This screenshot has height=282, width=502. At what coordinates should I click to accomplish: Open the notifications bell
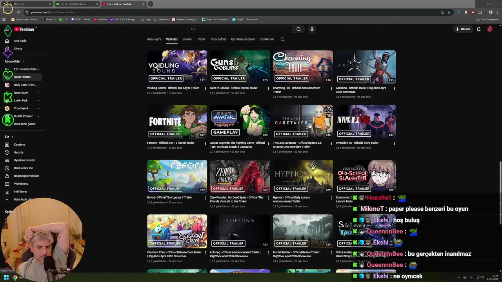pos(478,29)
